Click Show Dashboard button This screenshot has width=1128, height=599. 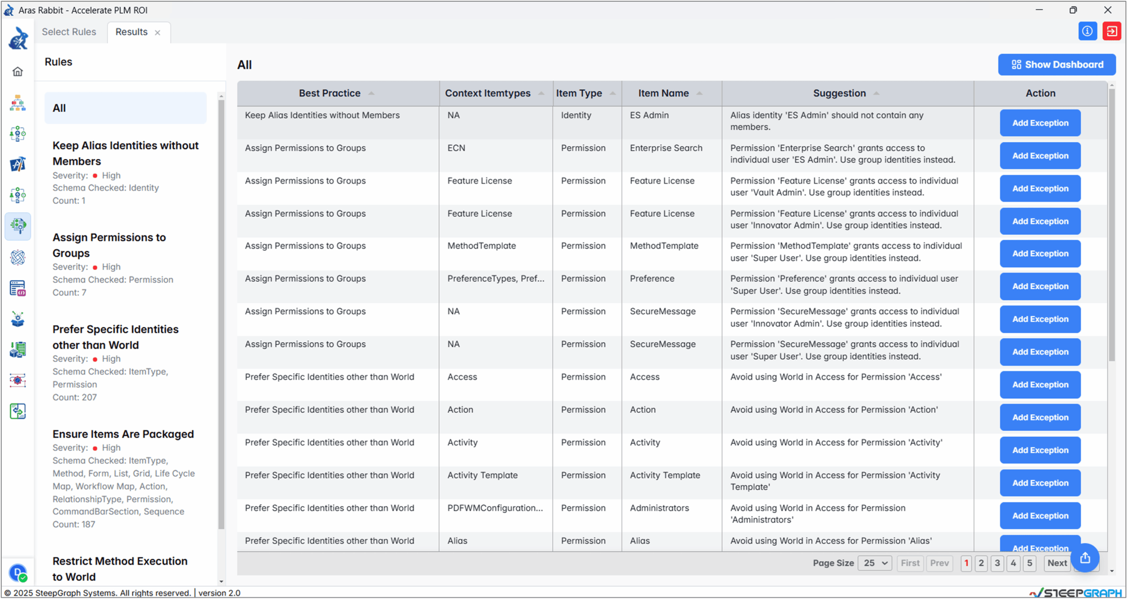pos(1057,65)
